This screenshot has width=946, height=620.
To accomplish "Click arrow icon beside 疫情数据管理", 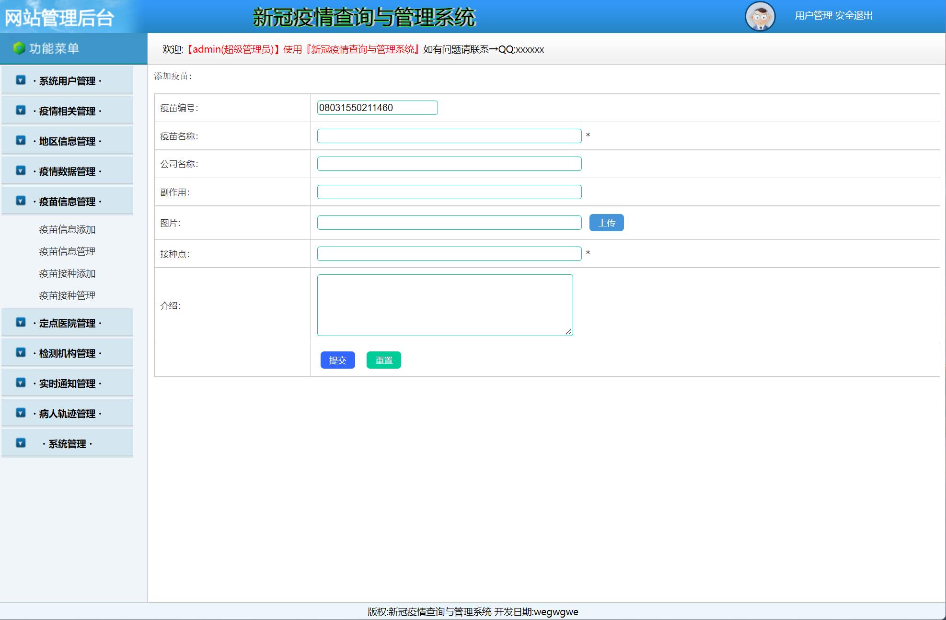I will (x=21, y=170).
